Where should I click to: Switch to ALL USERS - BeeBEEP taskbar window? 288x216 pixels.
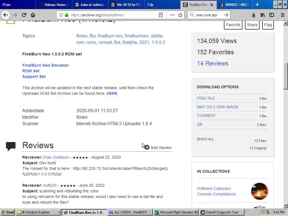click(130, 212)
